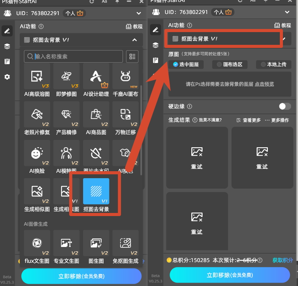
Task: Click 获取积分 link
Action: (283, 260)
